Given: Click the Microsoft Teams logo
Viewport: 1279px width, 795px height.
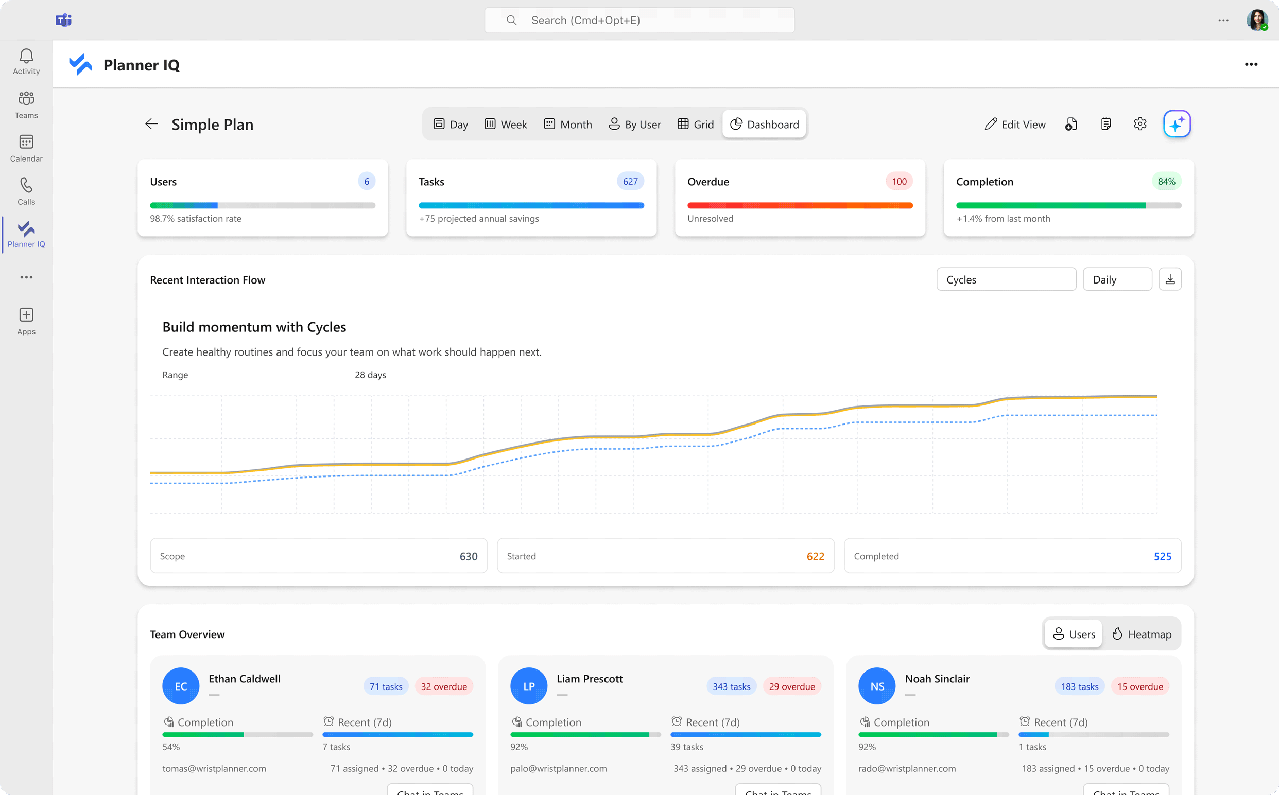Looking at the screenshot, I should [64, 20].
